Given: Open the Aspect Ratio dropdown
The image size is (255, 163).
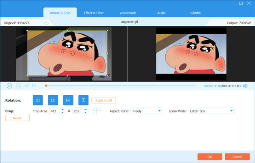Looking at the screenshot, I should click(x=146, y=111).
